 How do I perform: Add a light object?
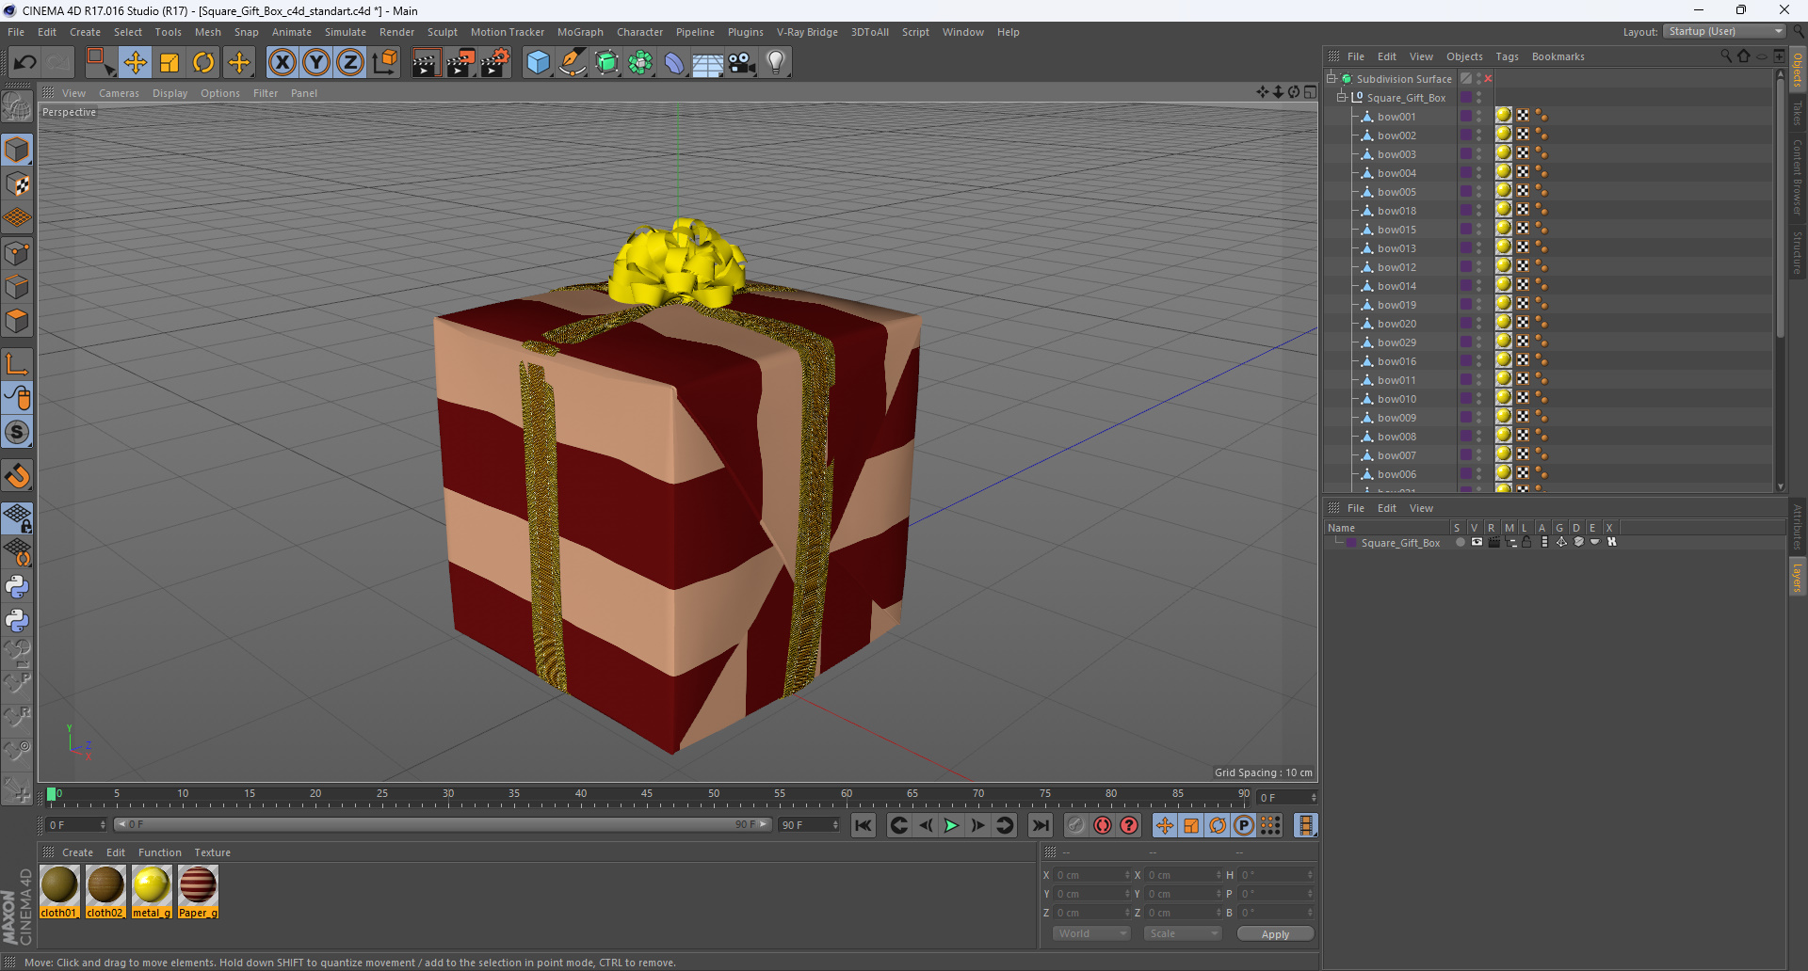click(776, 63)
